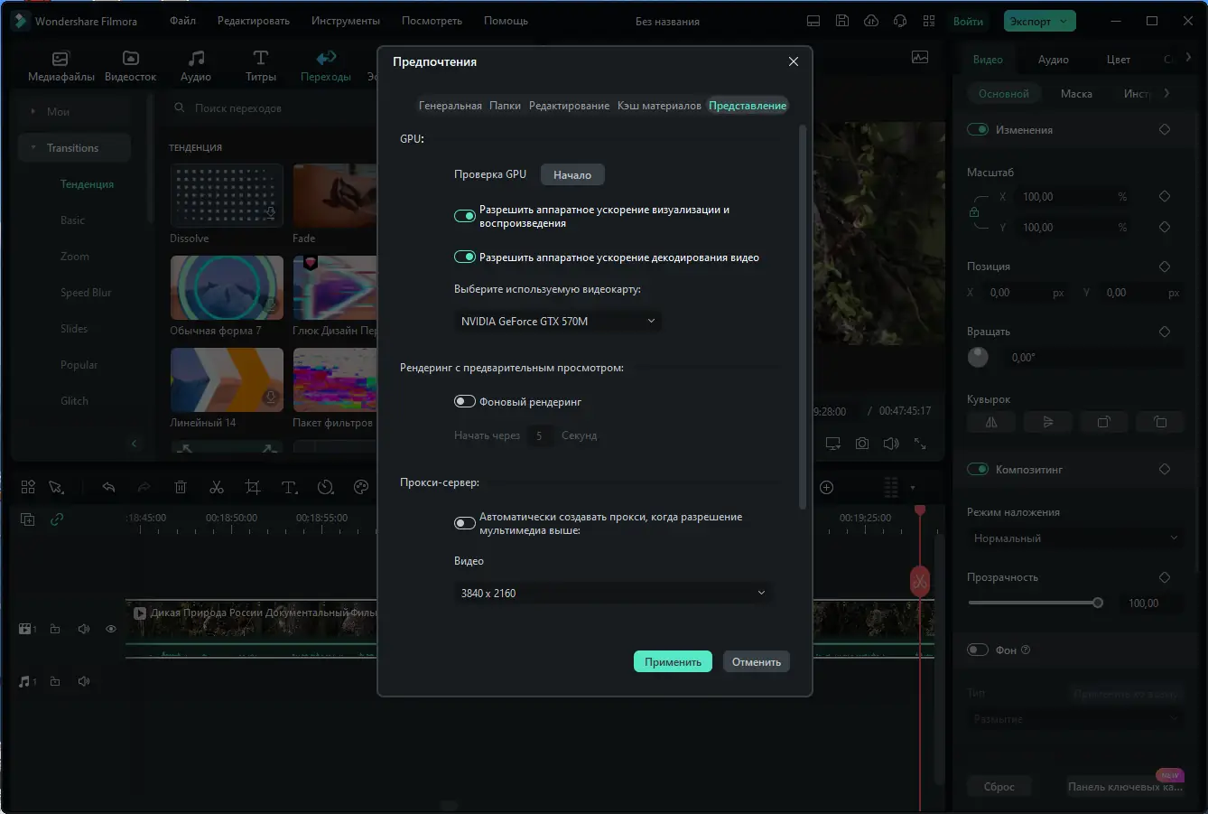This screenshot has width=1208, height=814.
Task: Open the NVIDIA GeForce GTX 570M dropdown
Action: [x=558, y=321]
